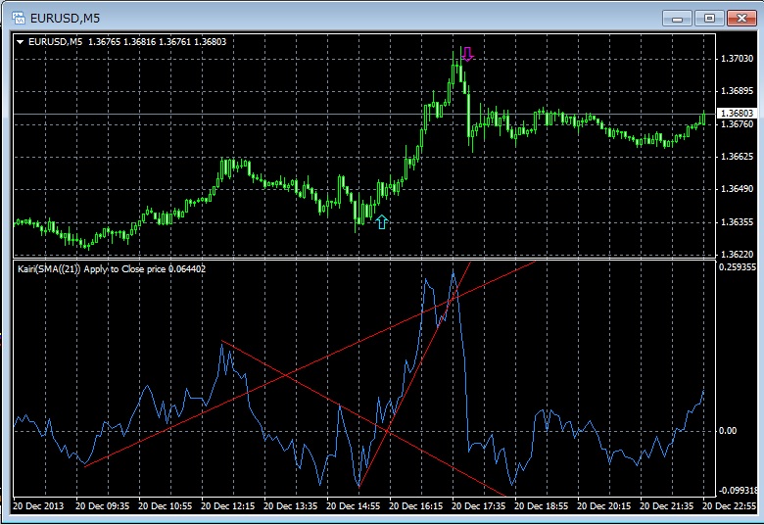Maximize the EURUSD,M5 chart window
Image resolution: width=764 pixels, height=525 pixels.
click(x=708, y=17)
